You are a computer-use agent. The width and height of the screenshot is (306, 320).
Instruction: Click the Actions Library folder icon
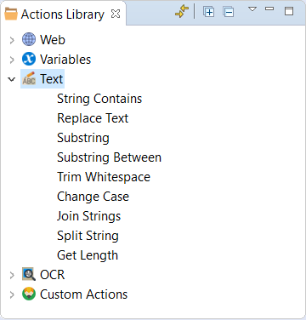point(11,14)
